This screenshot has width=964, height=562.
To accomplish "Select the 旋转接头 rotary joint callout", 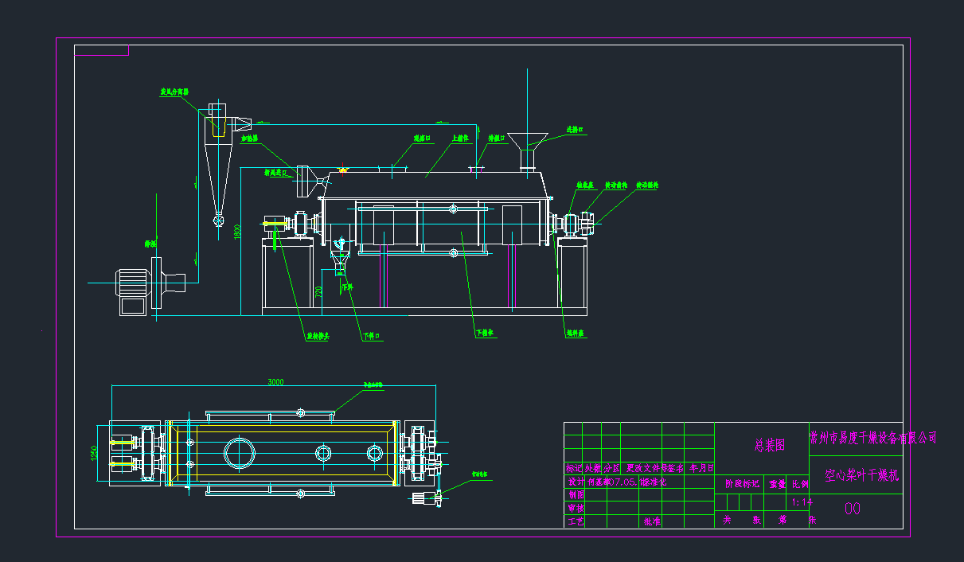I will (318, 334).
